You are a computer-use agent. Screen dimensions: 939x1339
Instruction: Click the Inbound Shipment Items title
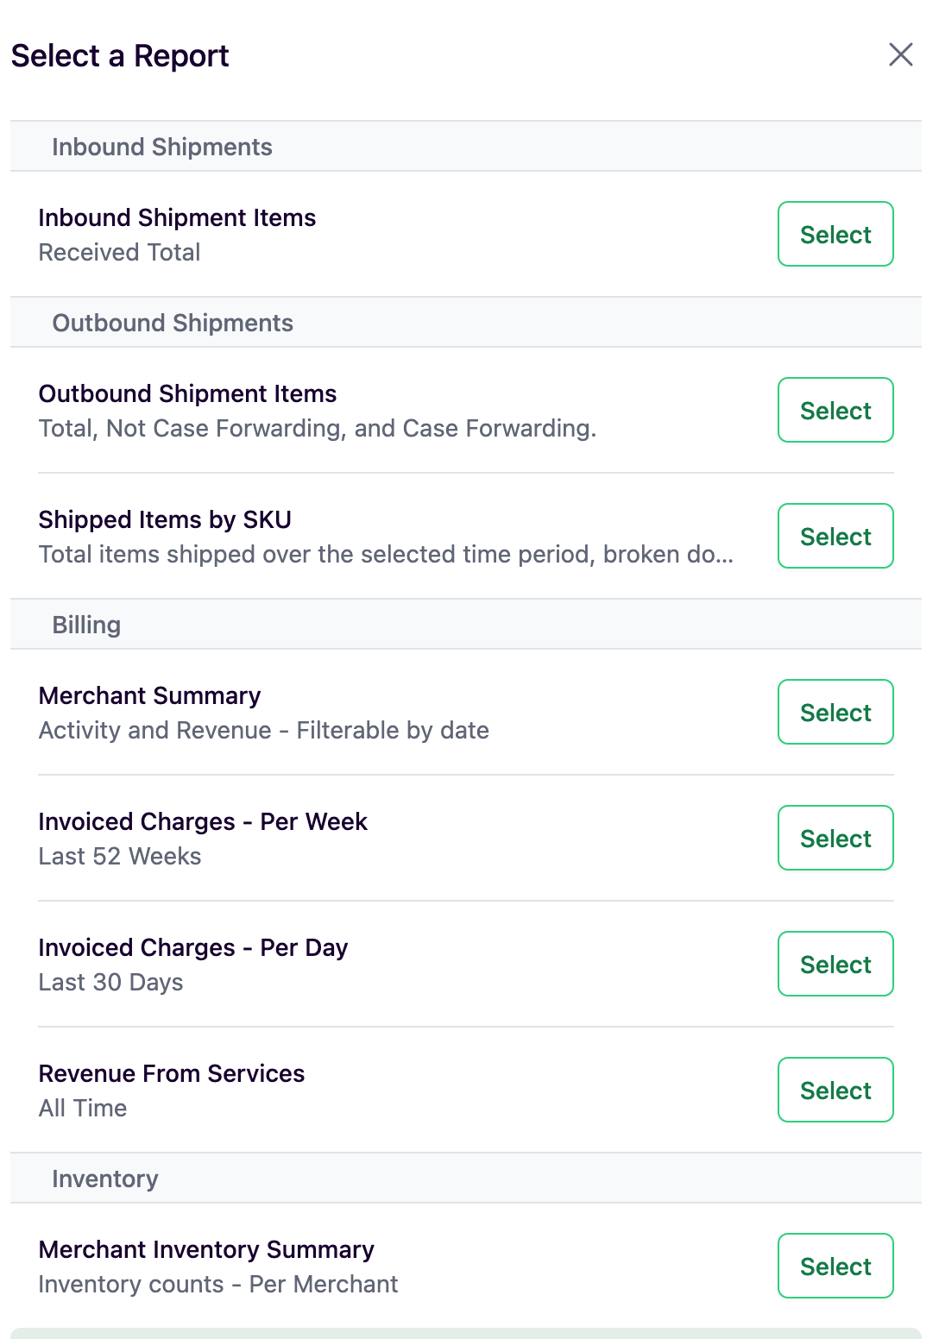(177, 217)
